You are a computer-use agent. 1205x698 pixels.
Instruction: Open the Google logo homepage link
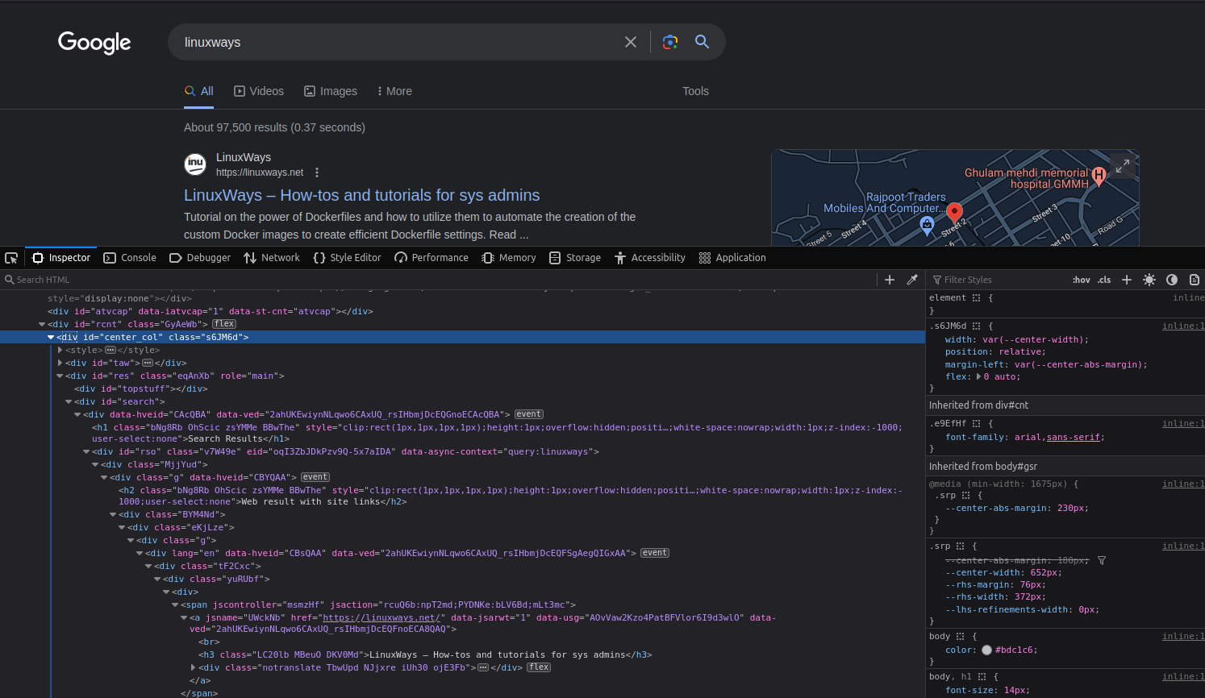click(94, 43)
